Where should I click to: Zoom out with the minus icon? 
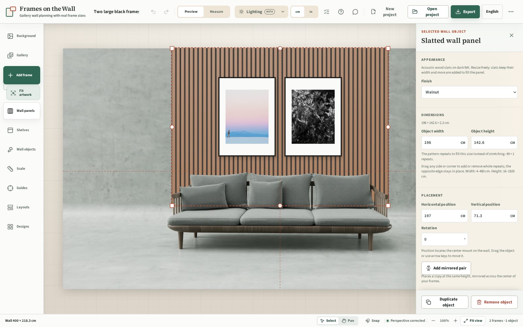[x=433, y=321]
